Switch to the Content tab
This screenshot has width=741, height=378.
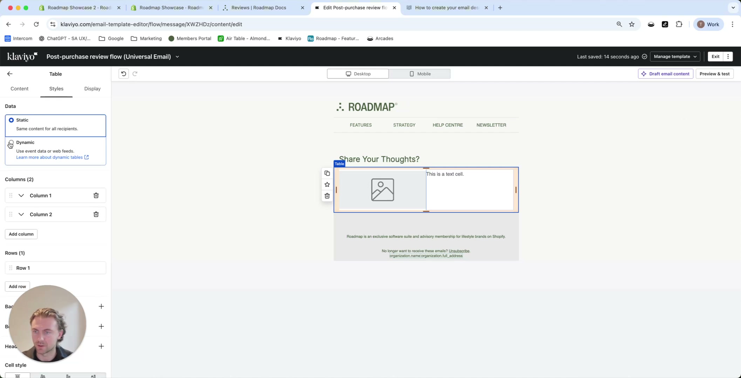(19, 89)
